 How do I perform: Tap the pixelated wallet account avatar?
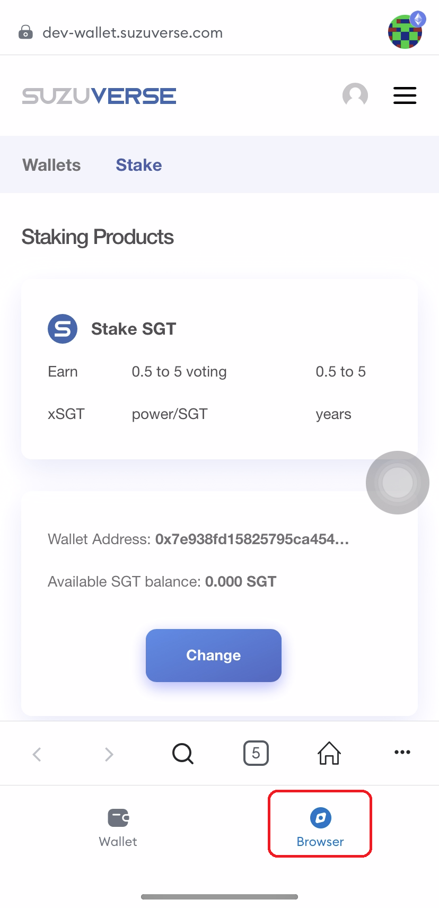406,31
